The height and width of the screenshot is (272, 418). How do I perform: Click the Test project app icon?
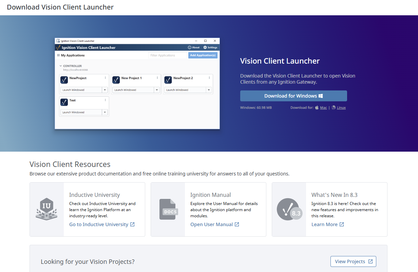click(64, 102)
